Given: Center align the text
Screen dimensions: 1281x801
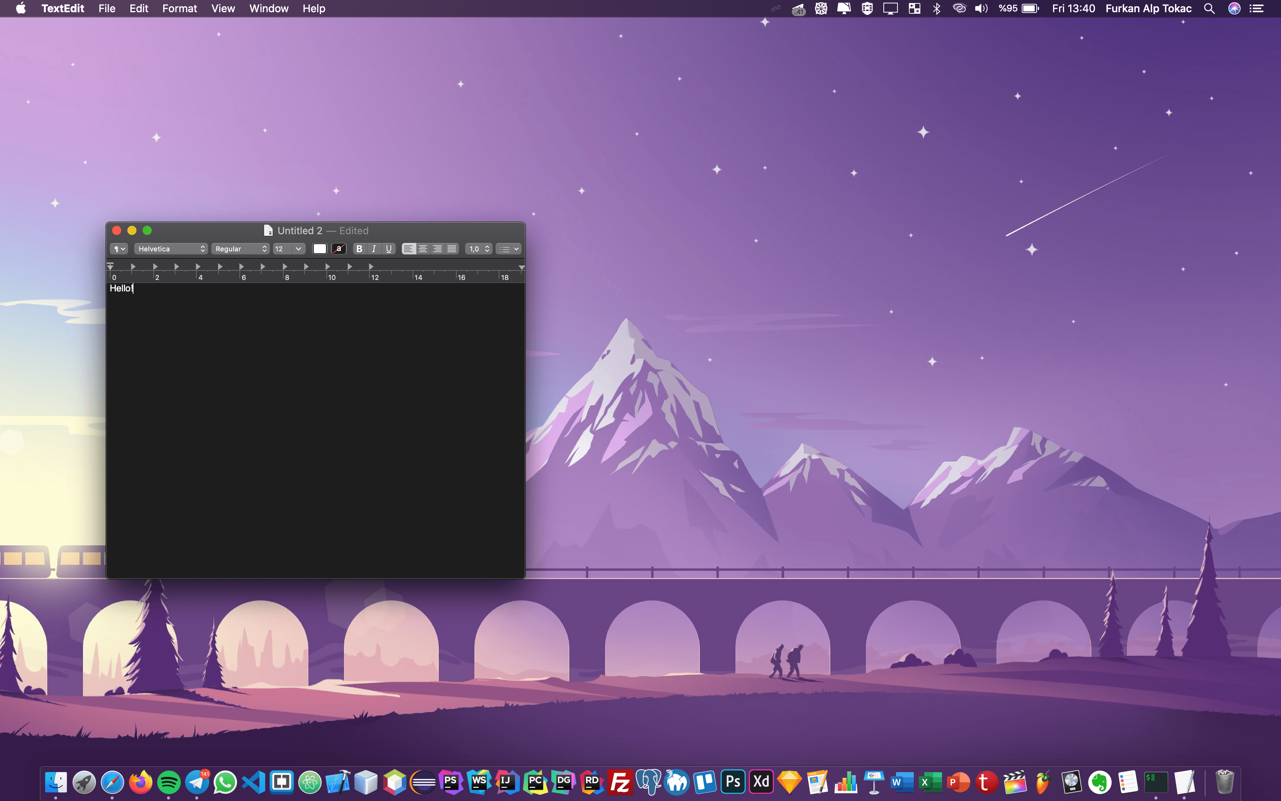Looking at the screenshot, I should [423, 249].
